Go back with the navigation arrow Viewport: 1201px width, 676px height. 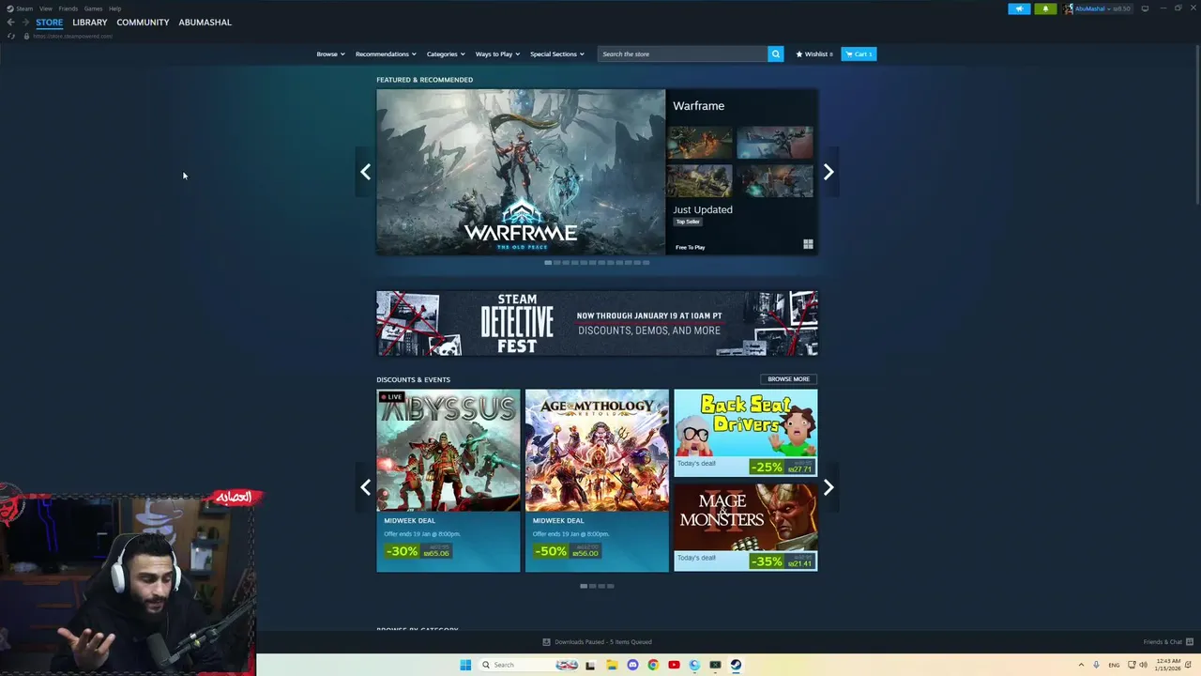pos(10,22)
